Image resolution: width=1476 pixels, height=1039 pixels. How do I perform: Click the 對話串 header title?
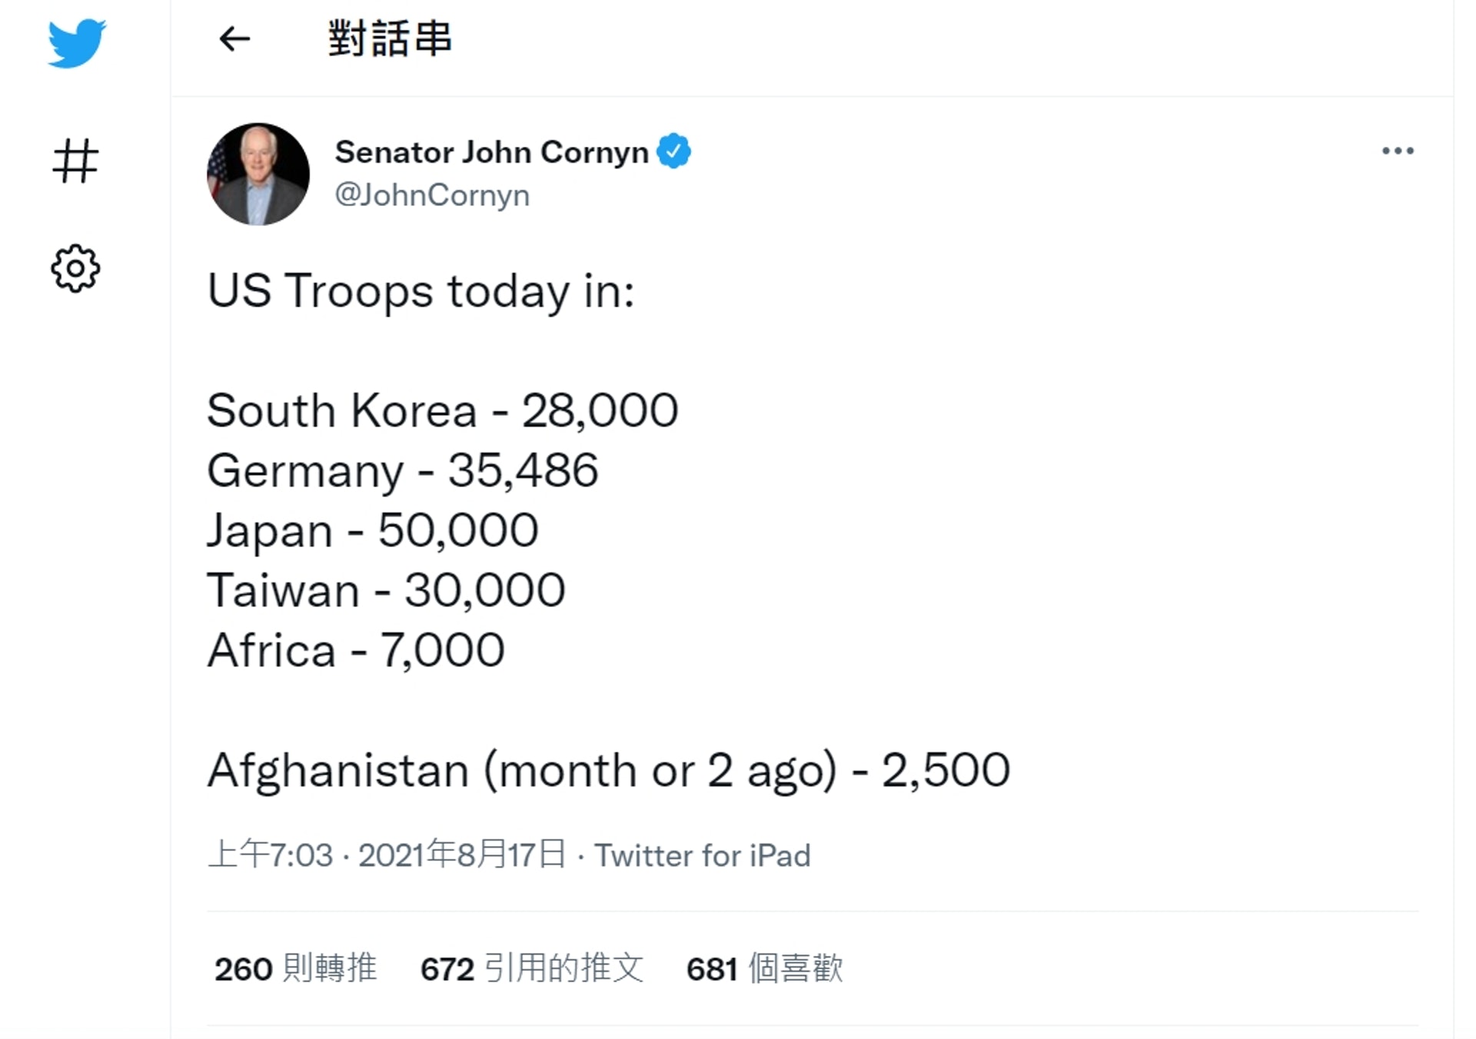point(390,38)
